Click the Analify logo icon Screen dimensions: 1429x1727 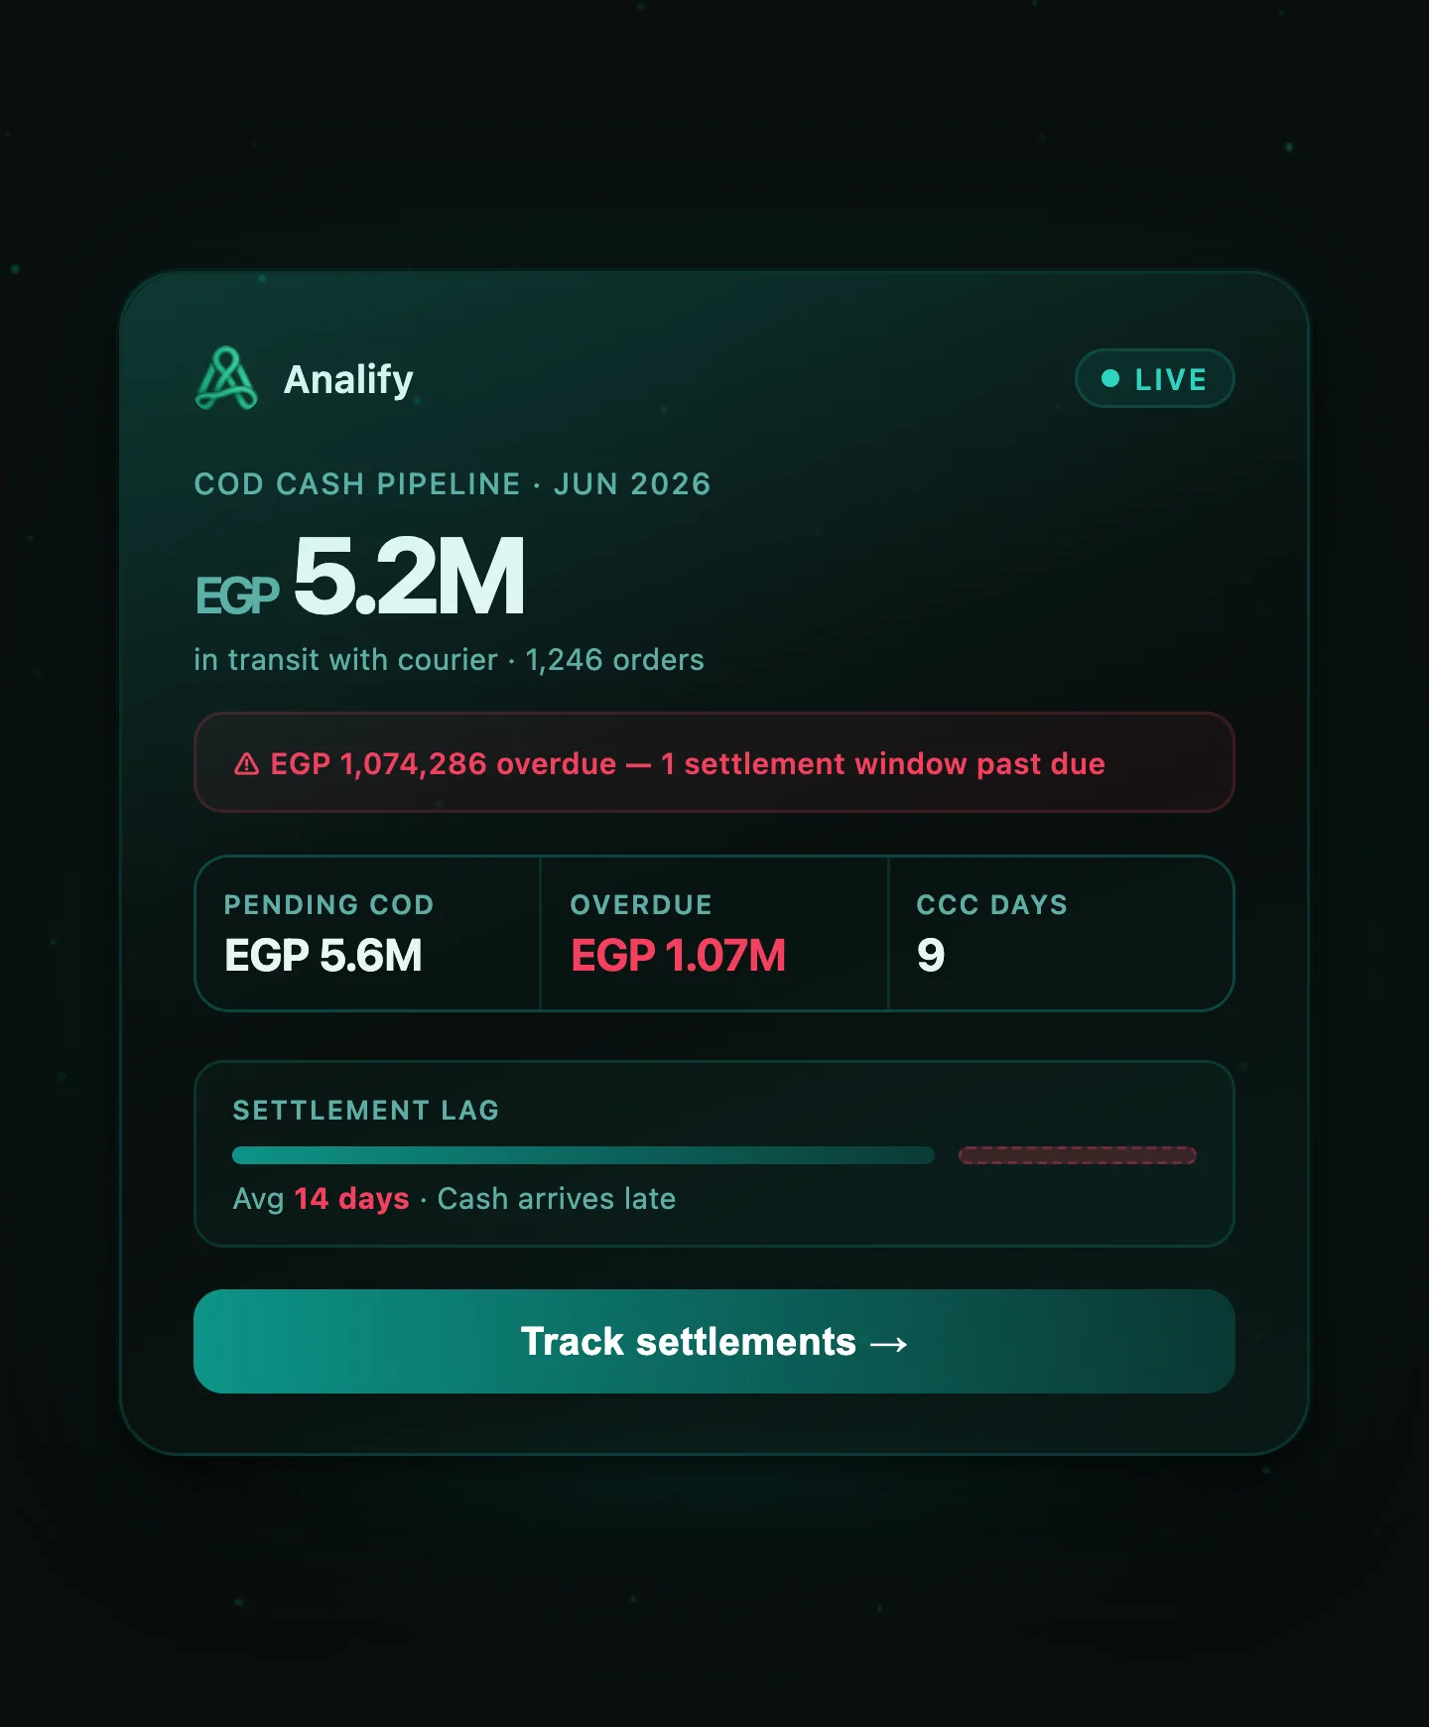click(226, 378)
